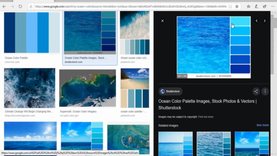Show next image in preview panel
The height and width of the screenshot is (156, 277).
(264, 21)
